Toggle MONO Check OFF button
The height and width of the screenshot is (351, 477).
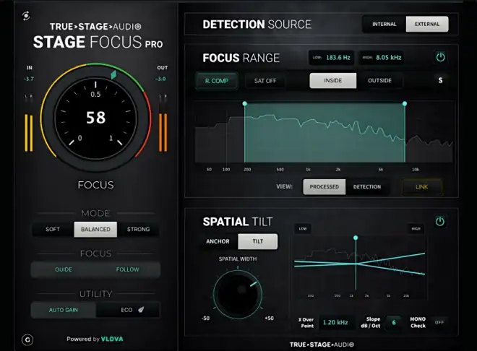coord(439,322)
